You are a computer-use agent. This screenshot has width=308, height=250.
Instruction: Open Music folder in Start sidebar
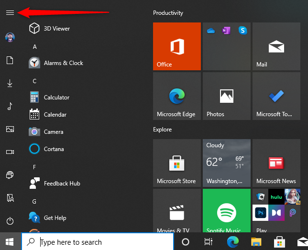pos(10,106)
